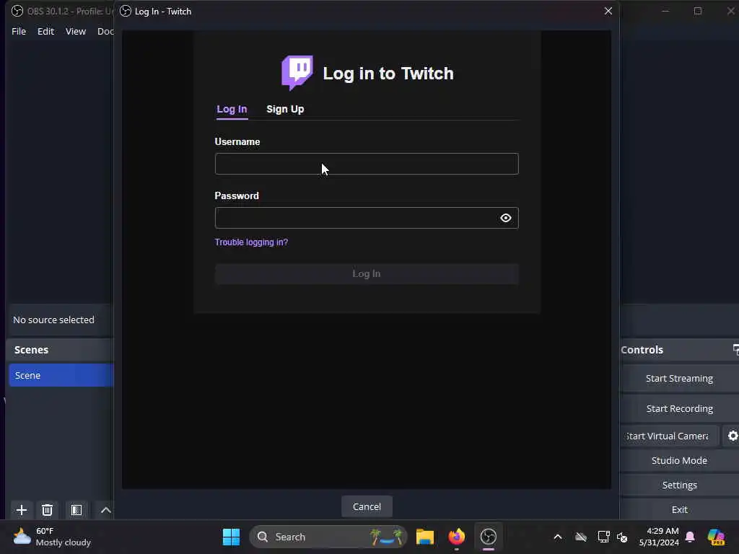This screenshot has width=739, height=554.
Task: Delete selected scene with trash icon
Action: coord(47,510)
